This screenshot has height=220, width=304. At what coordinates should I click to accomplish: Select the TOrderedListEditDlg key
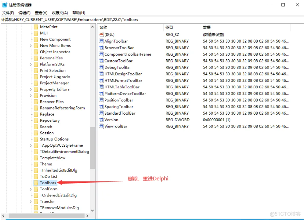[58, 195]
